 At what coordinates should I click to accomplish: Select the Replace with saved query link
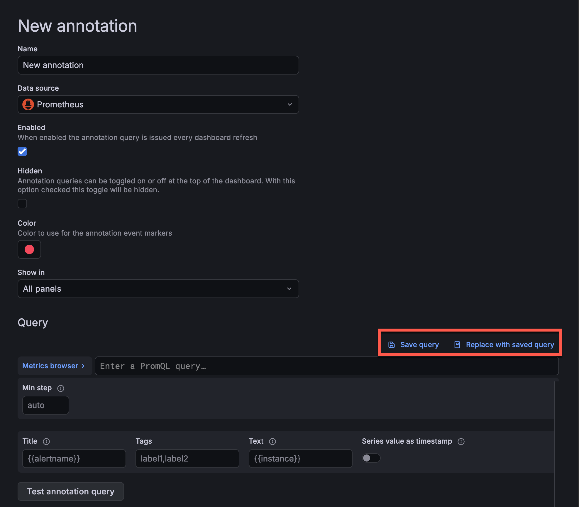point(510,344)
